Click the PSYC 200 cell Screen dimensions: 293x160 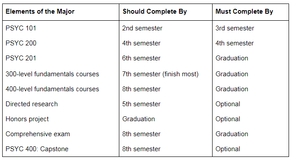21,43
